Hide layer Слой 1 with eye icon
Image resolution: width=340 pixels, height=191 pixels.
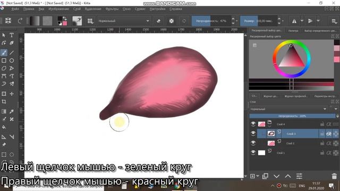tap(253, 152)
